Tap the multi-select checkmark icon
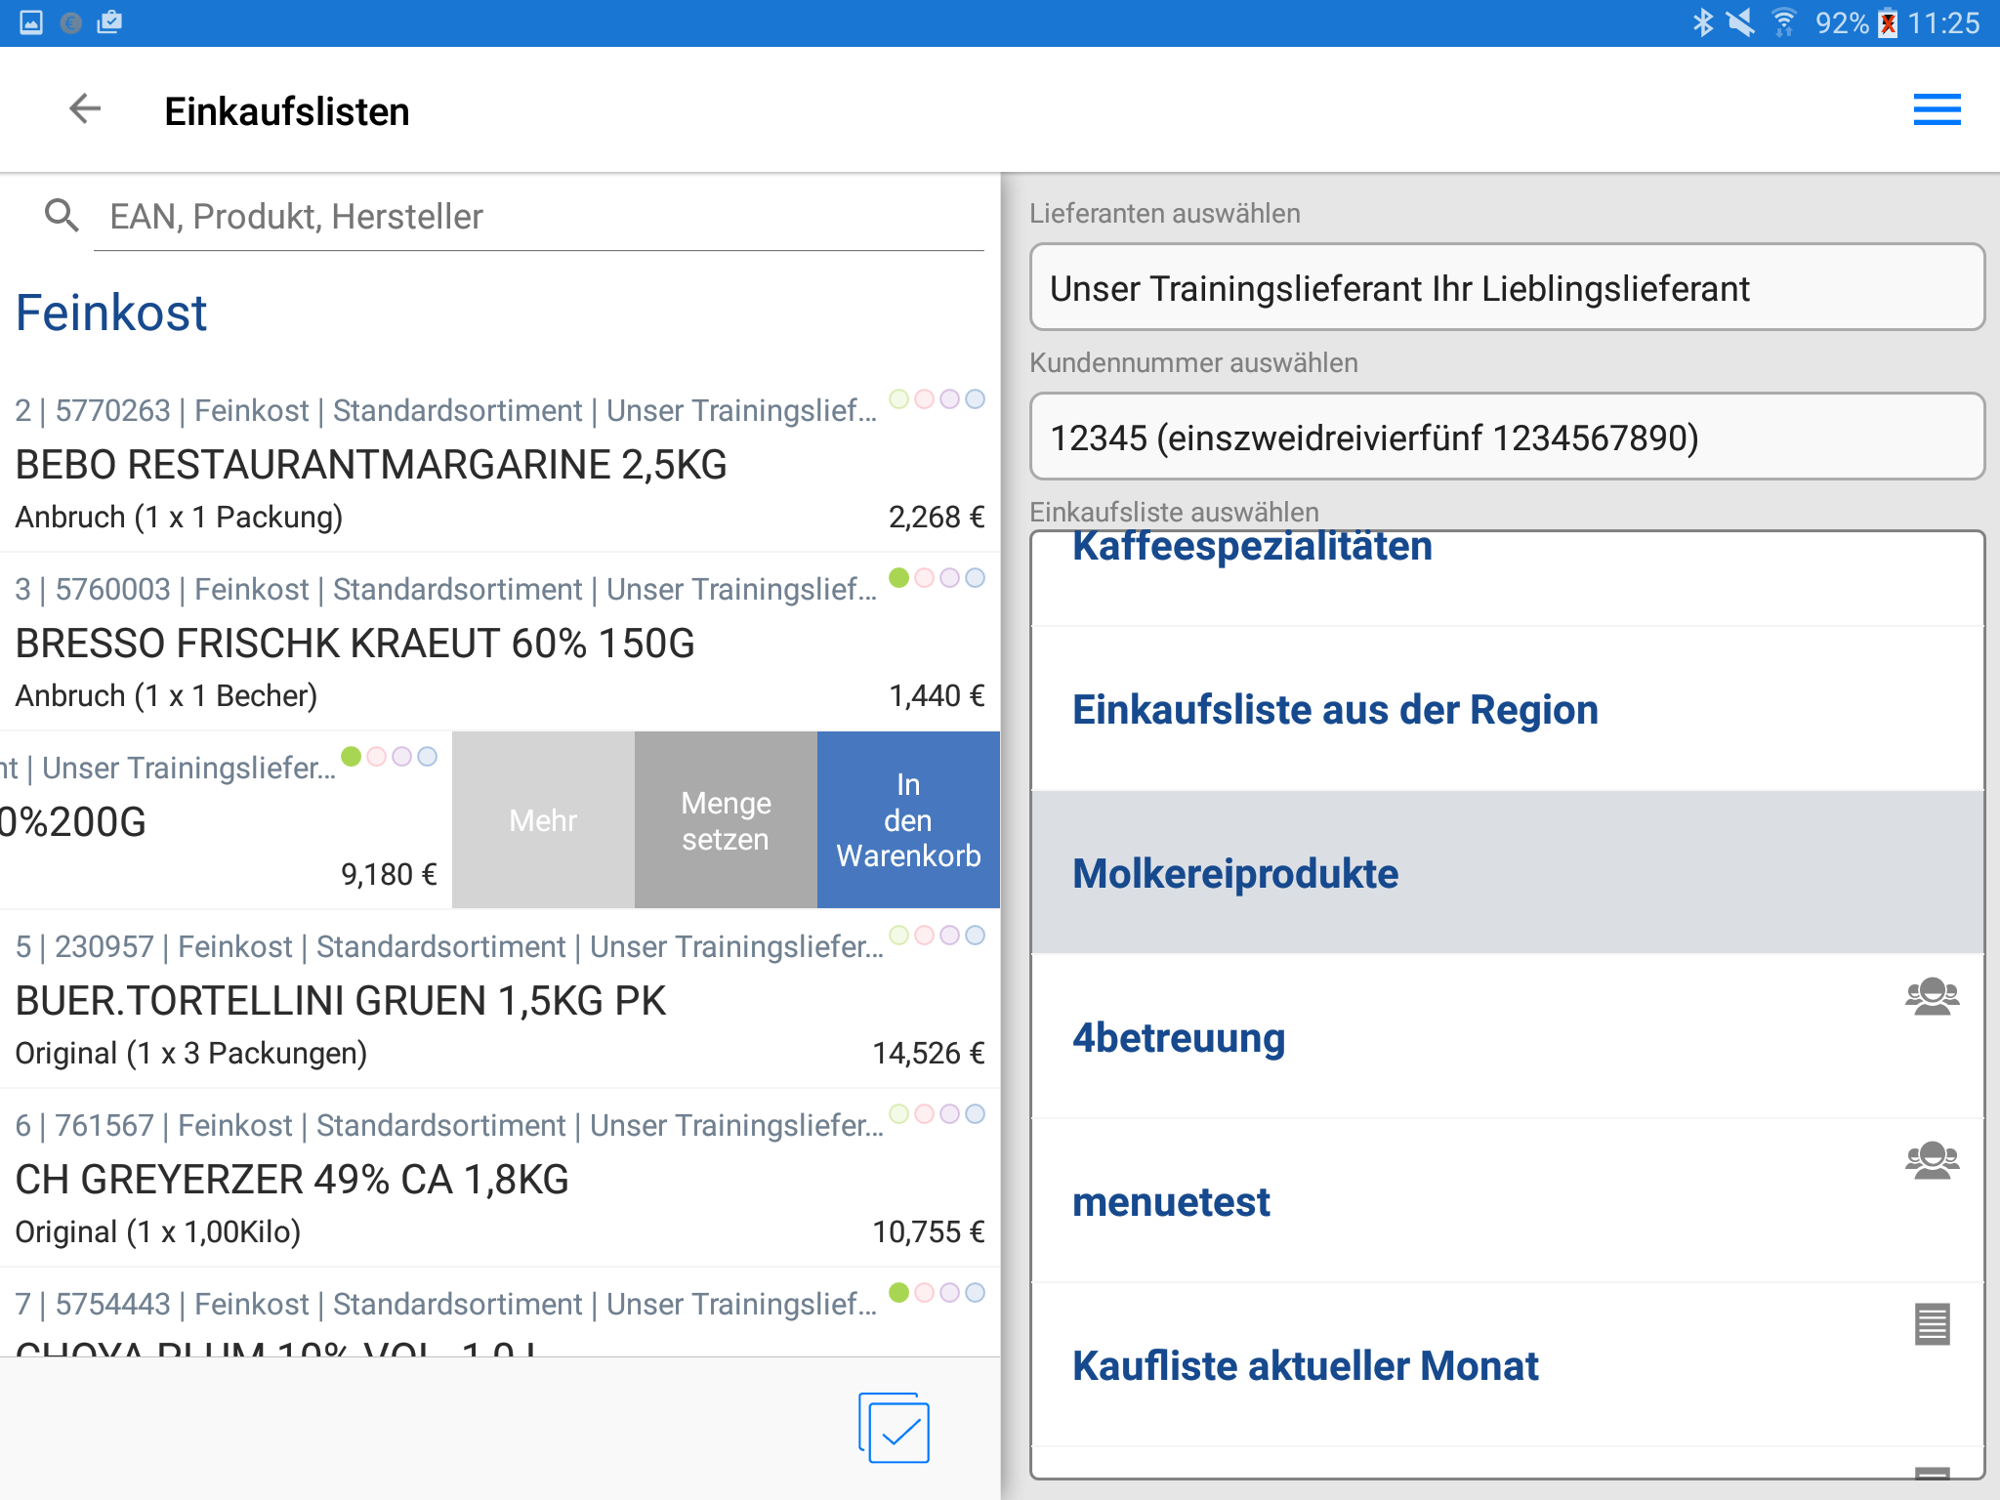 pyautogui.click(x=895, y=1428)
